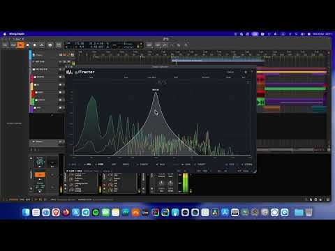Click the orange Play button in transport
The image size is (335, 251).
pos(20,45)
